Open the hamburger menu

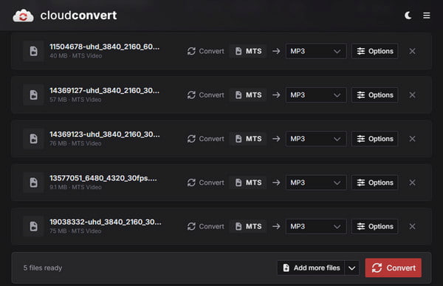click(x=427, y=16)
